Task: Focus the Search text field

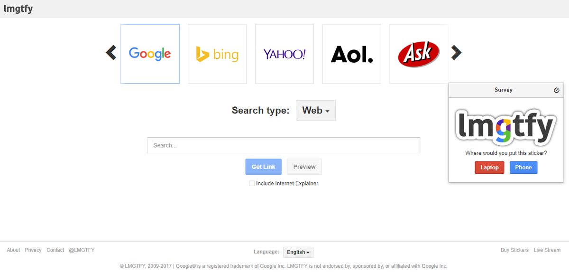Action: pos(283,145)
